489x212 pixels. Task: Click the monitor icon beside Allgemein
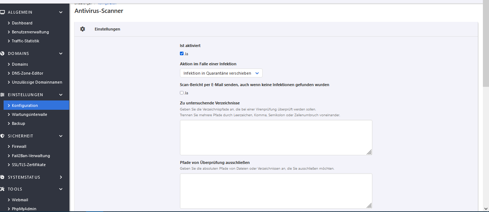(x=3, y=12)
